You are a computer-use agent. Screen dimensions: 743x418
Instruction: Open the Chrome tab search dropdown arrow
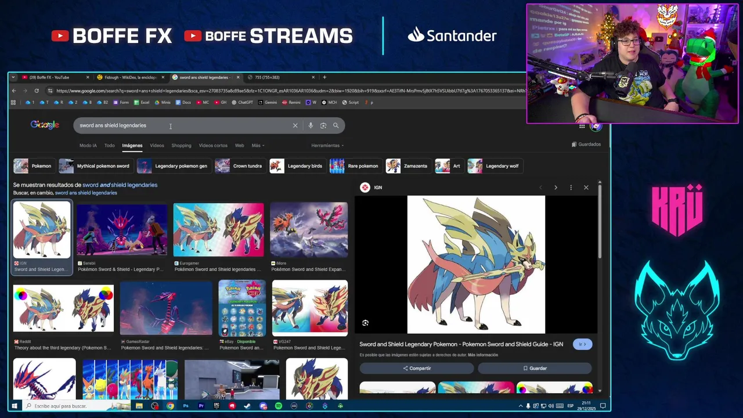coord(13,77)
